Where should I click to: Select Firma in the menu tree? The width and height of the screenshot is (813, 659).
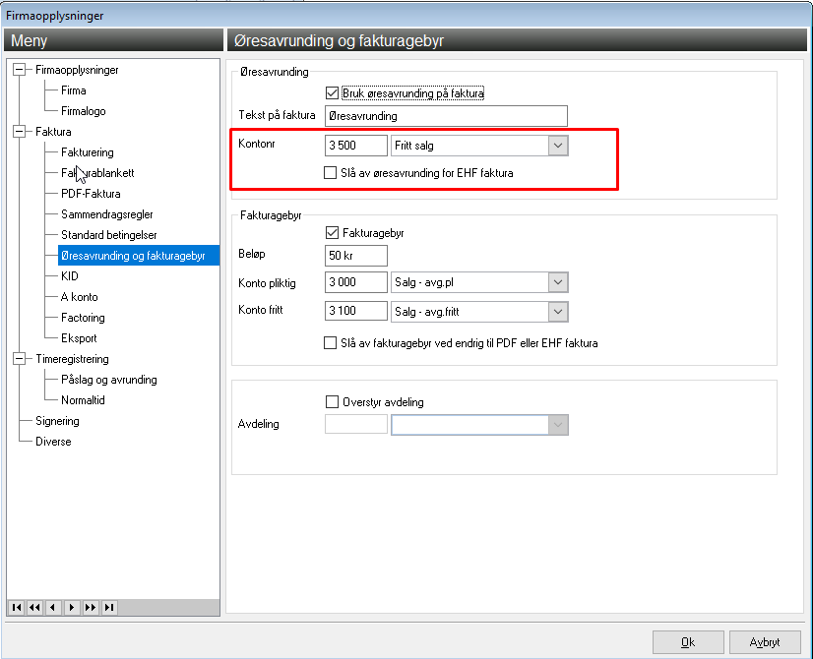tap(74, 90)
